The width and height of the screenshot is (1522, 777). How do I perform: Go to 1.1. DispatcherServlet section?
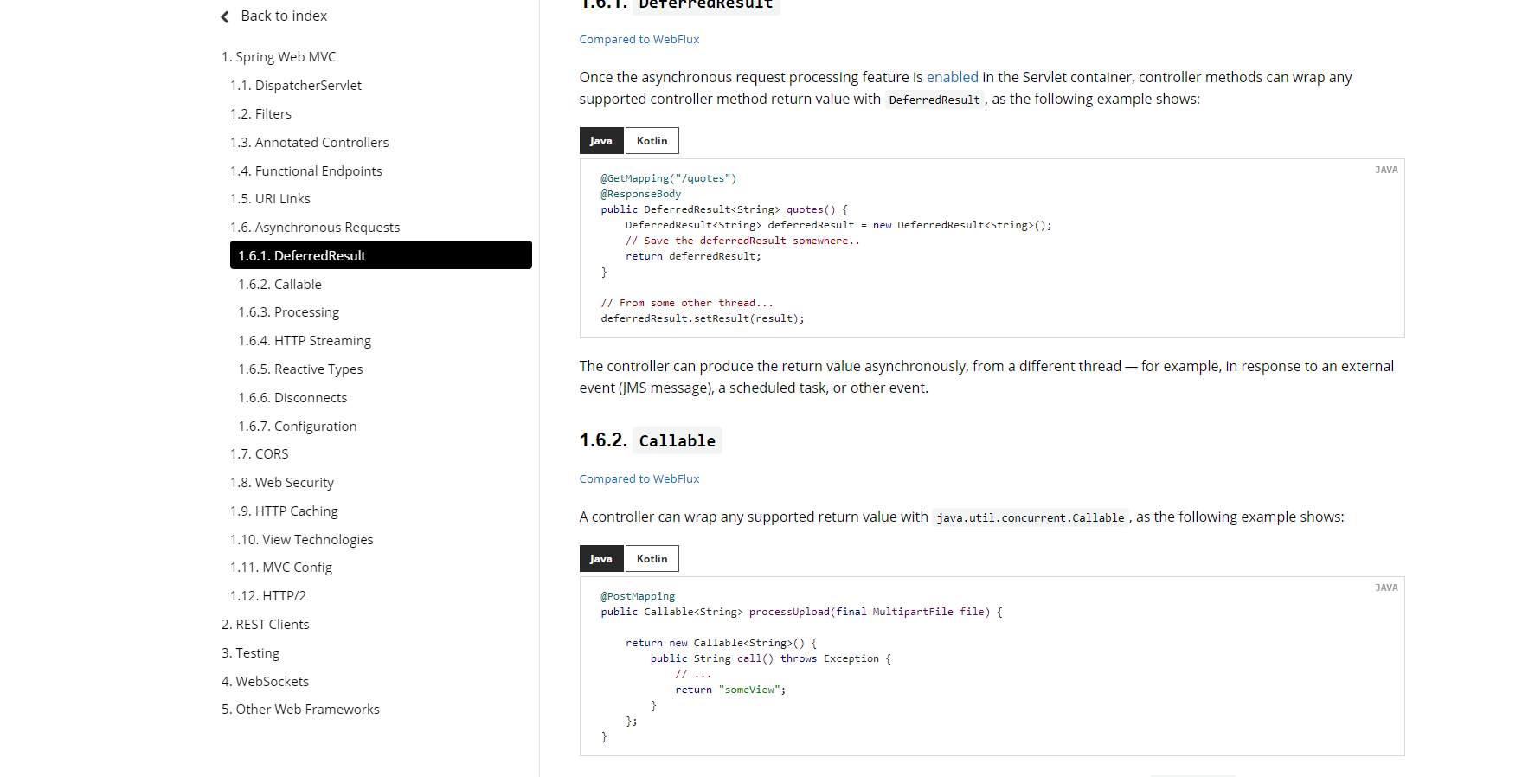coord(296,86)
